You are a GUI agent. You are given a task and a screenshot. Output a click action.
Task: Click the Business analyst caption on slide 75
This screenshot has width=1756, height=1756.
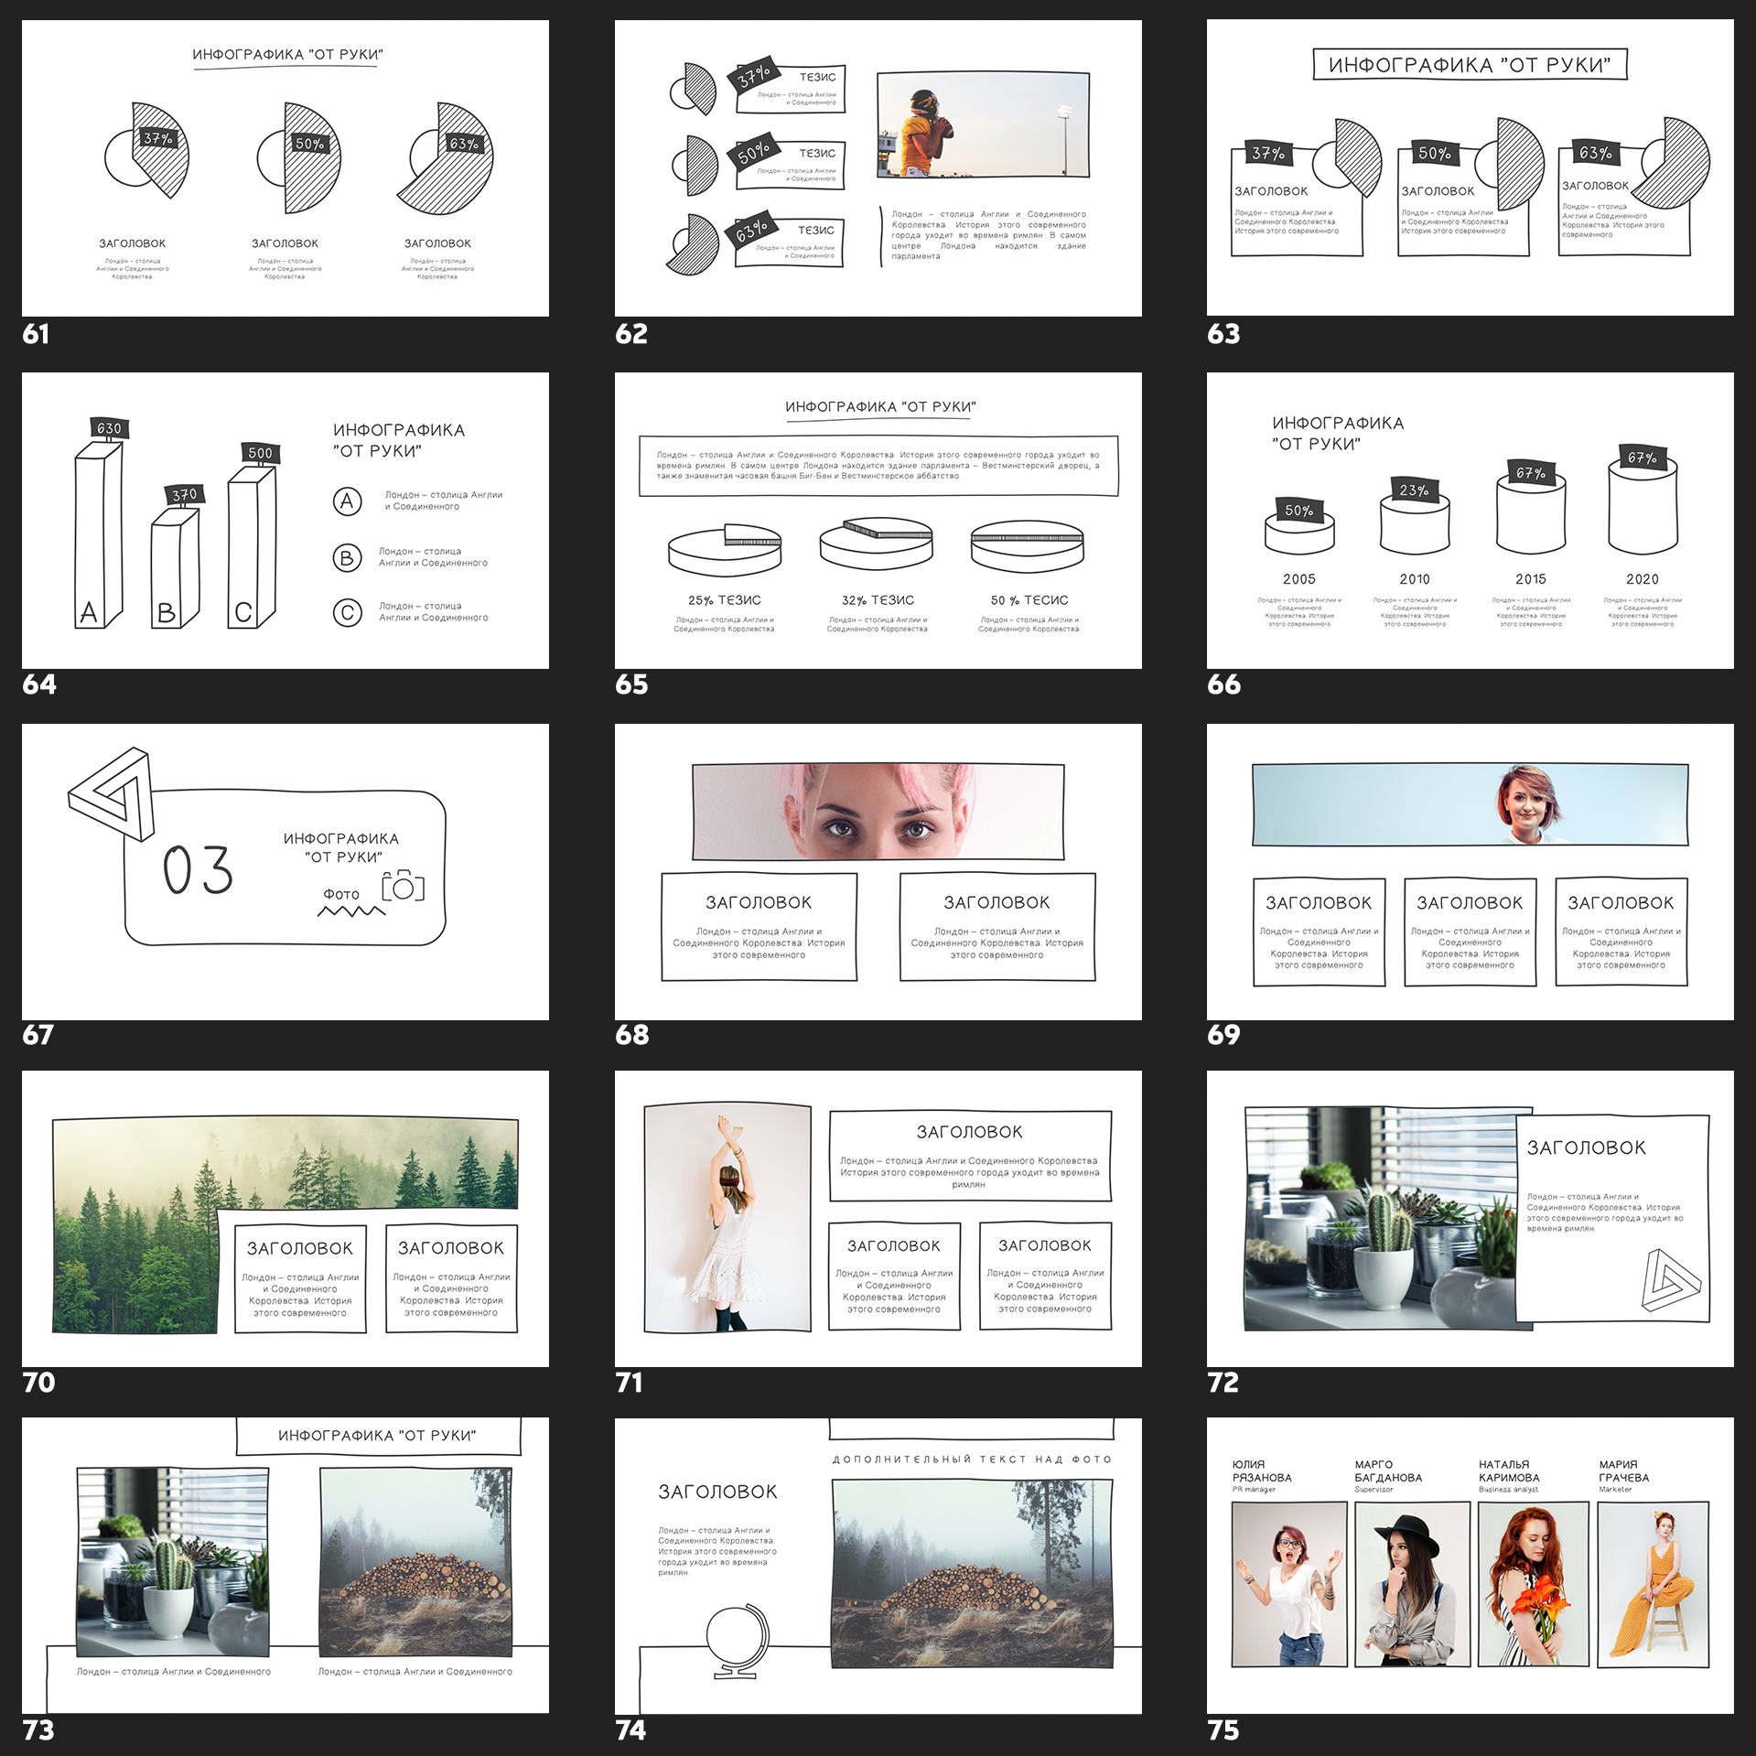[x=1508, y=1490]
